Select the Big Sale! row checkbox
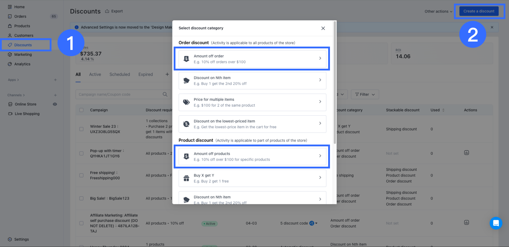 point(81,198)
